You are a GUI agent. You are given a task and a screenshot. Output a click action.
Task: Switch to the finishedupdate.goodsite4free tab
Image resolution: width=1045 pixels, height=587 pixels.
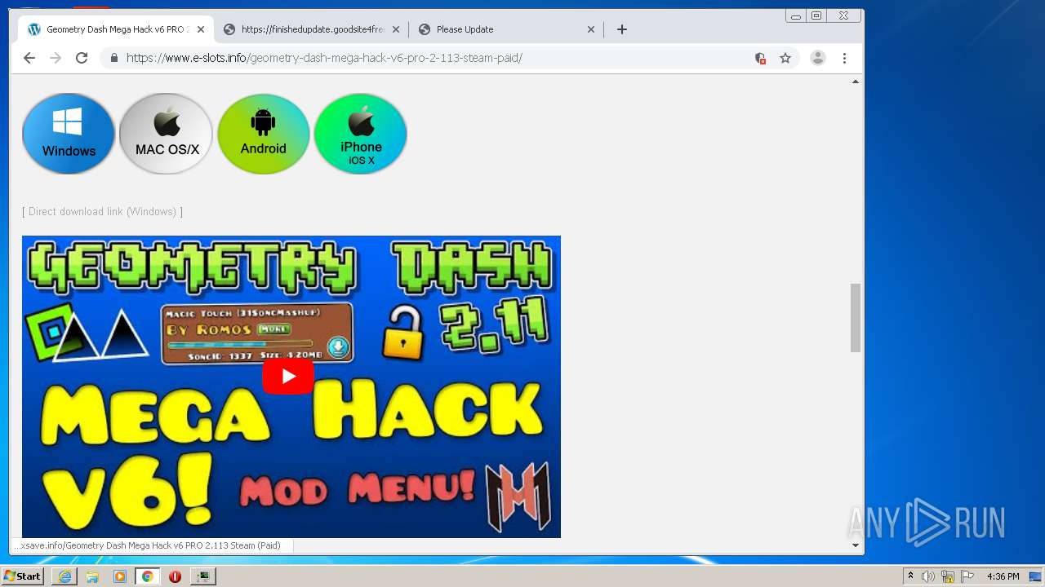pyautogui.click(x=312, y=29)
